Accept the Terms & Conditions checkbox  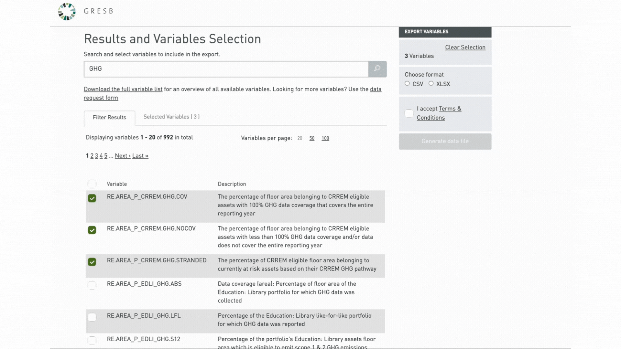pyautogui.click(x=409, y=113)
